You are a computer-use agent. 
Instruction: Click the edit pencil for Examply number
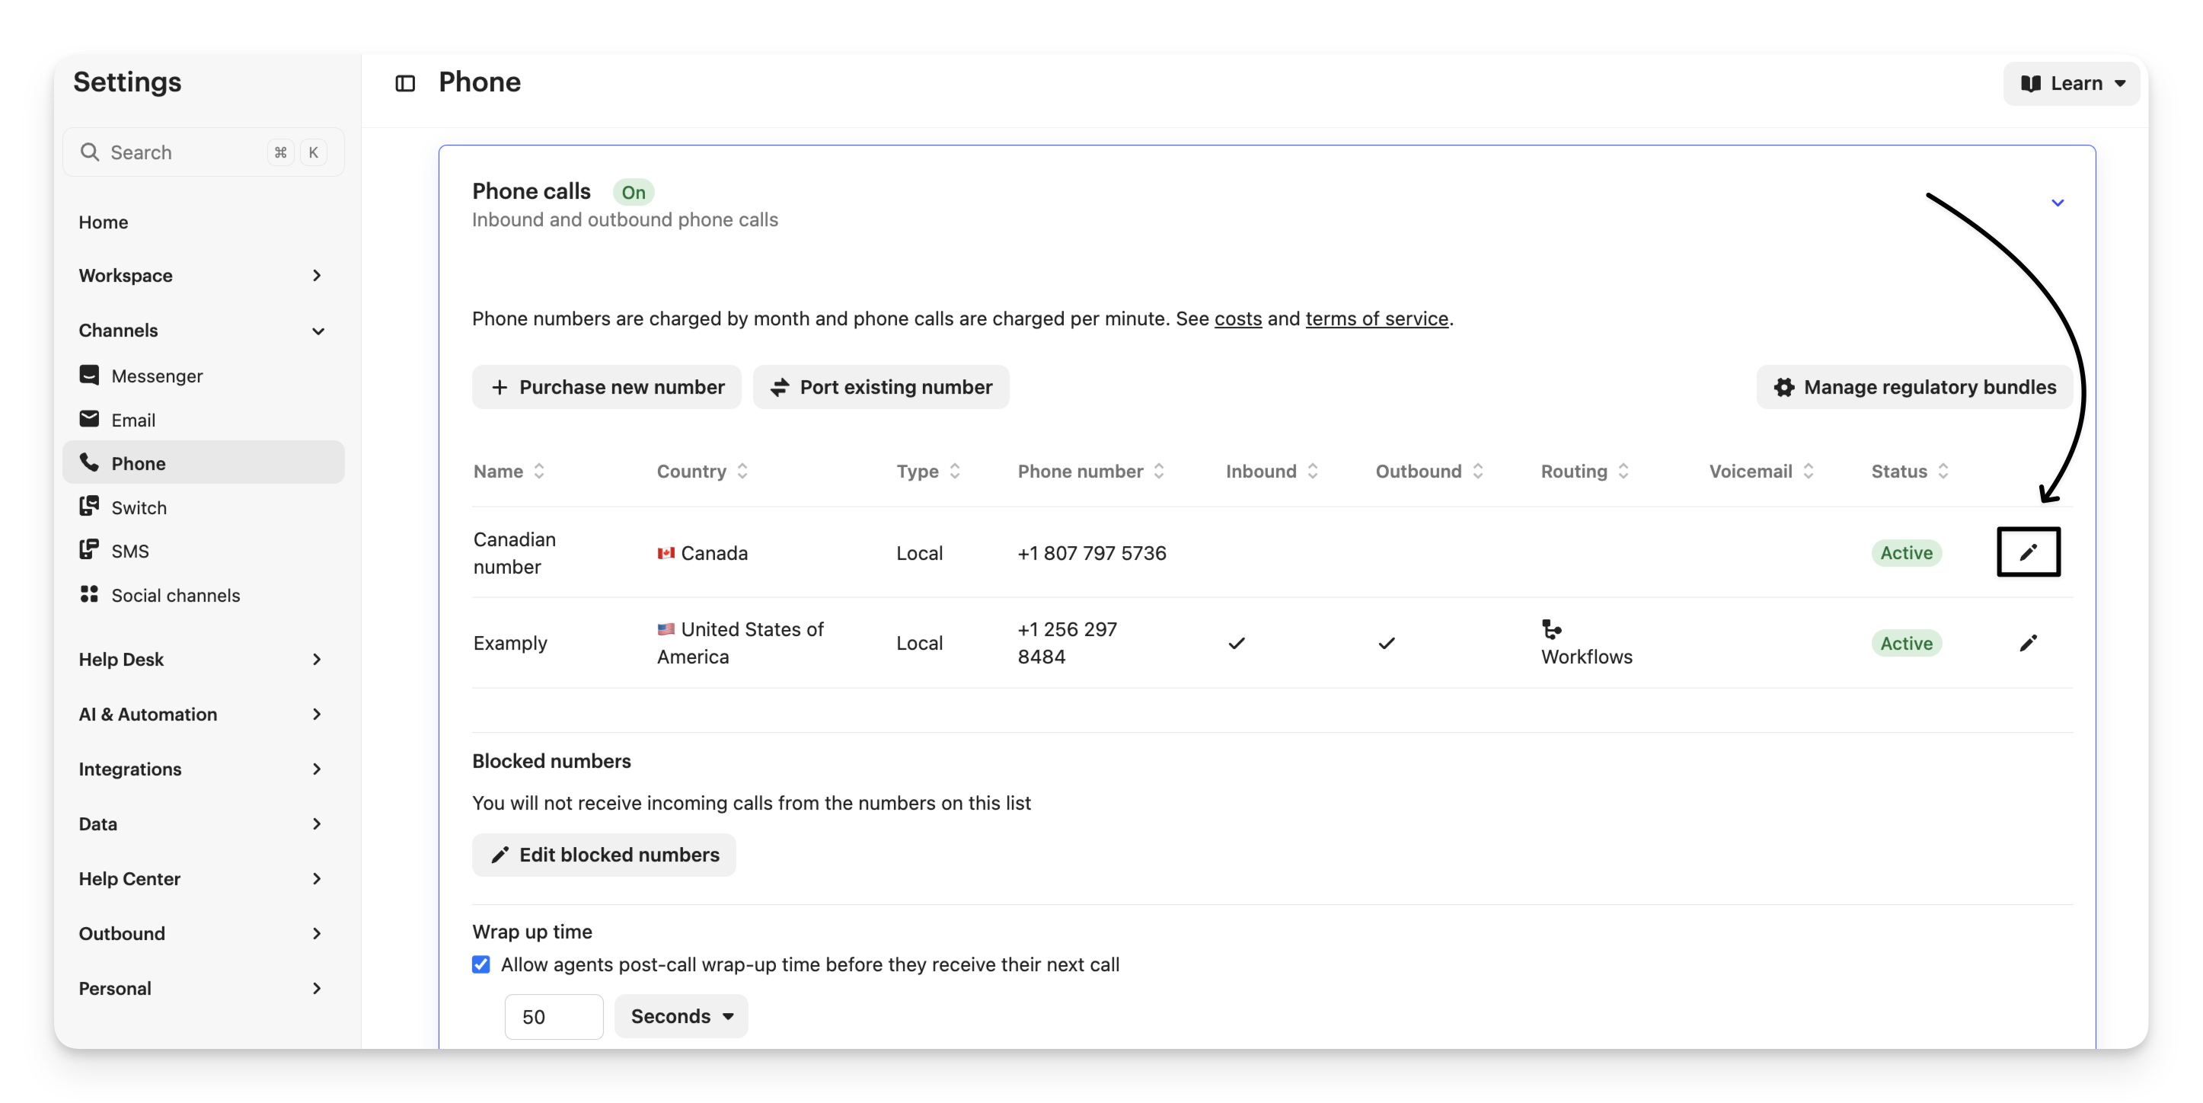coord(2028,643)
